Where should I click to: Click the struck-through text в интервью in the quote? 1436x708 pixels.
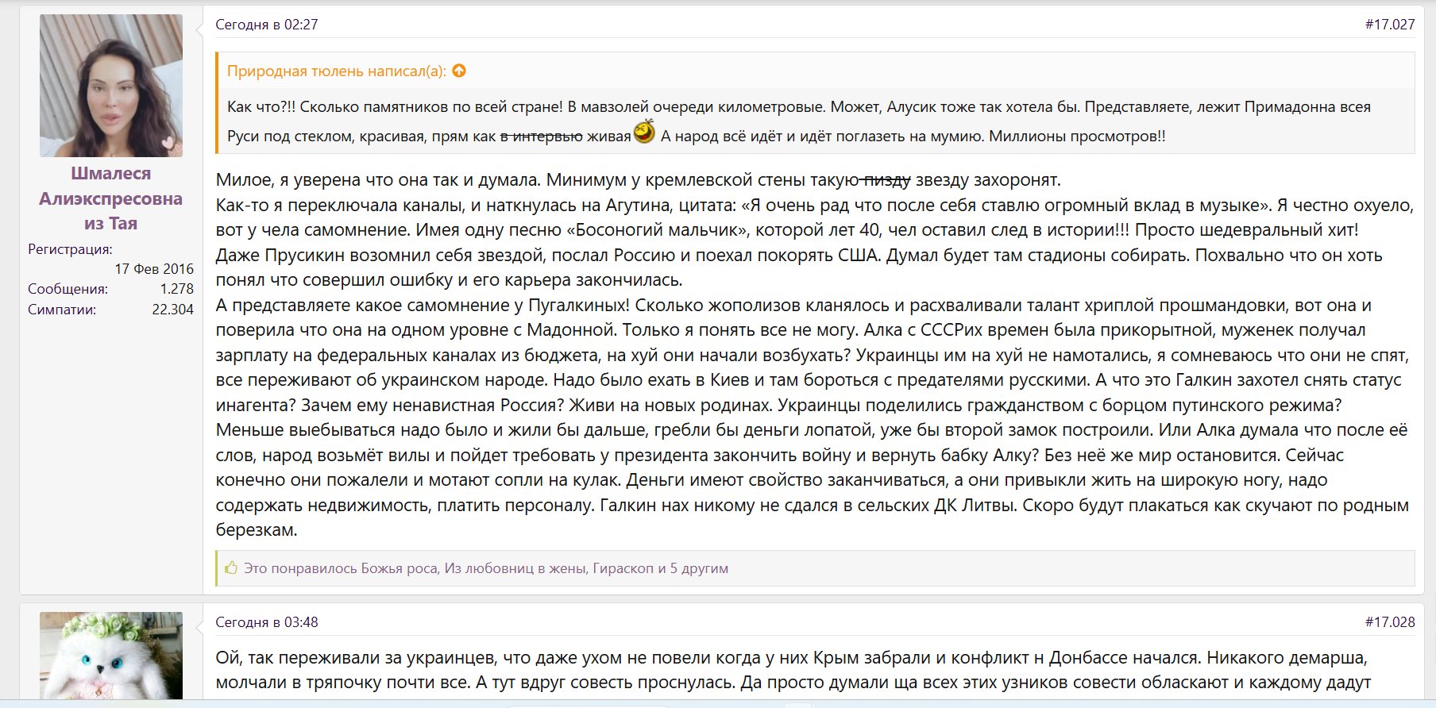click(x=542, y=137)
